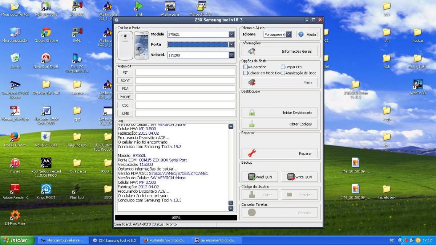Open RSD NetConnected desktop shortcut
The image size is (436, 245).
click(x=46, y=167)
